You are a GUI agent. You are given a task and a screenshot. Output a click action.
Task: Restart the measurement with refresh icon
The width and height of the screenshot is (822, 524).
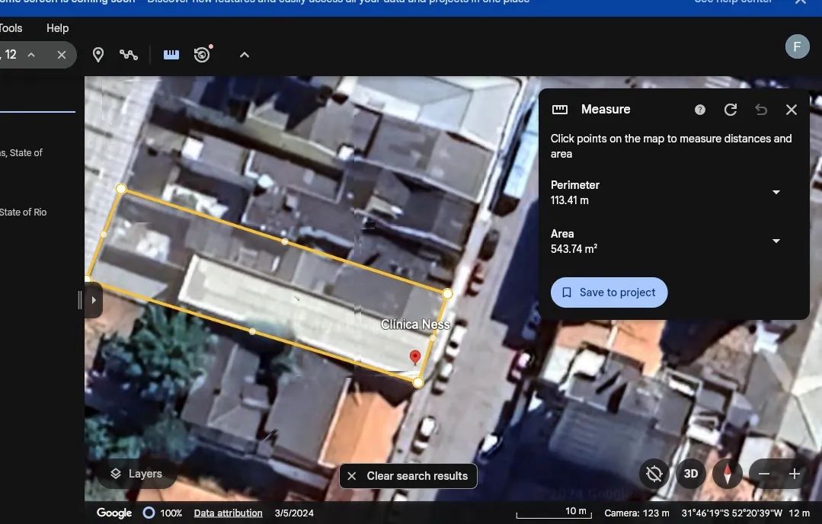731,110
